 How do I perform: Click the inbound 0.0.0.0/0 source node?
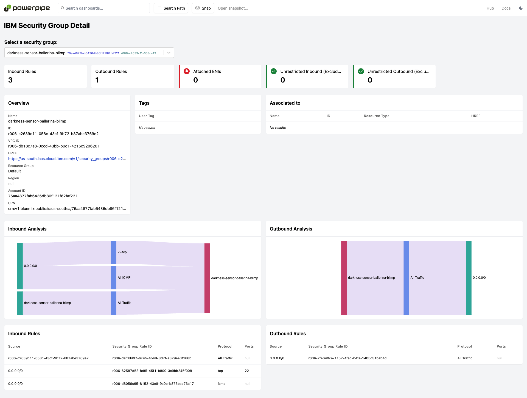(x=20, y=266)
